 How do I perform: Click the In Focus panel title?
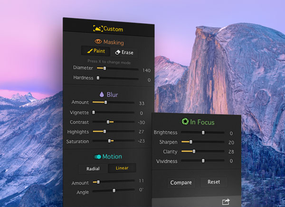[202, 122]
